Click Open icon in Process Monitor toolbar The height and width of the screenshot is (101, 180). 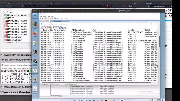click(x=41, y=28)
